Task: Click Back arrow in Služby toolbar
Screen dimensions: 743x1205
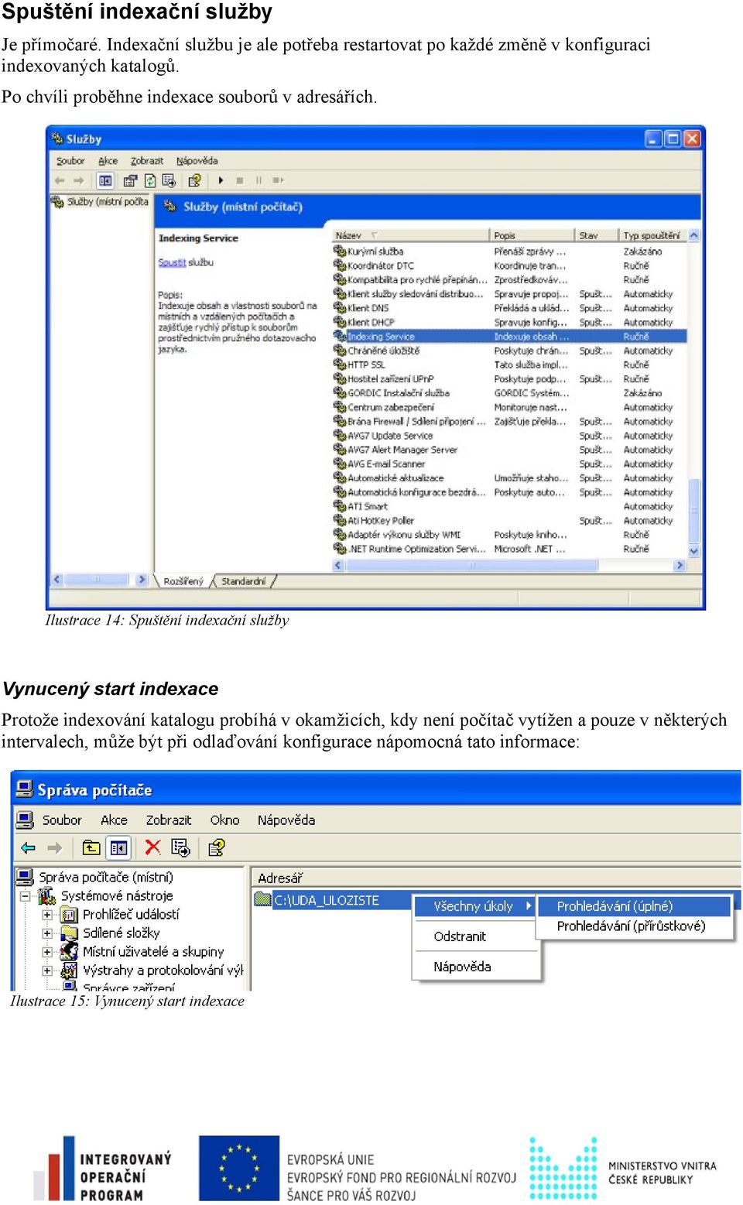Action: click(60, 180)
